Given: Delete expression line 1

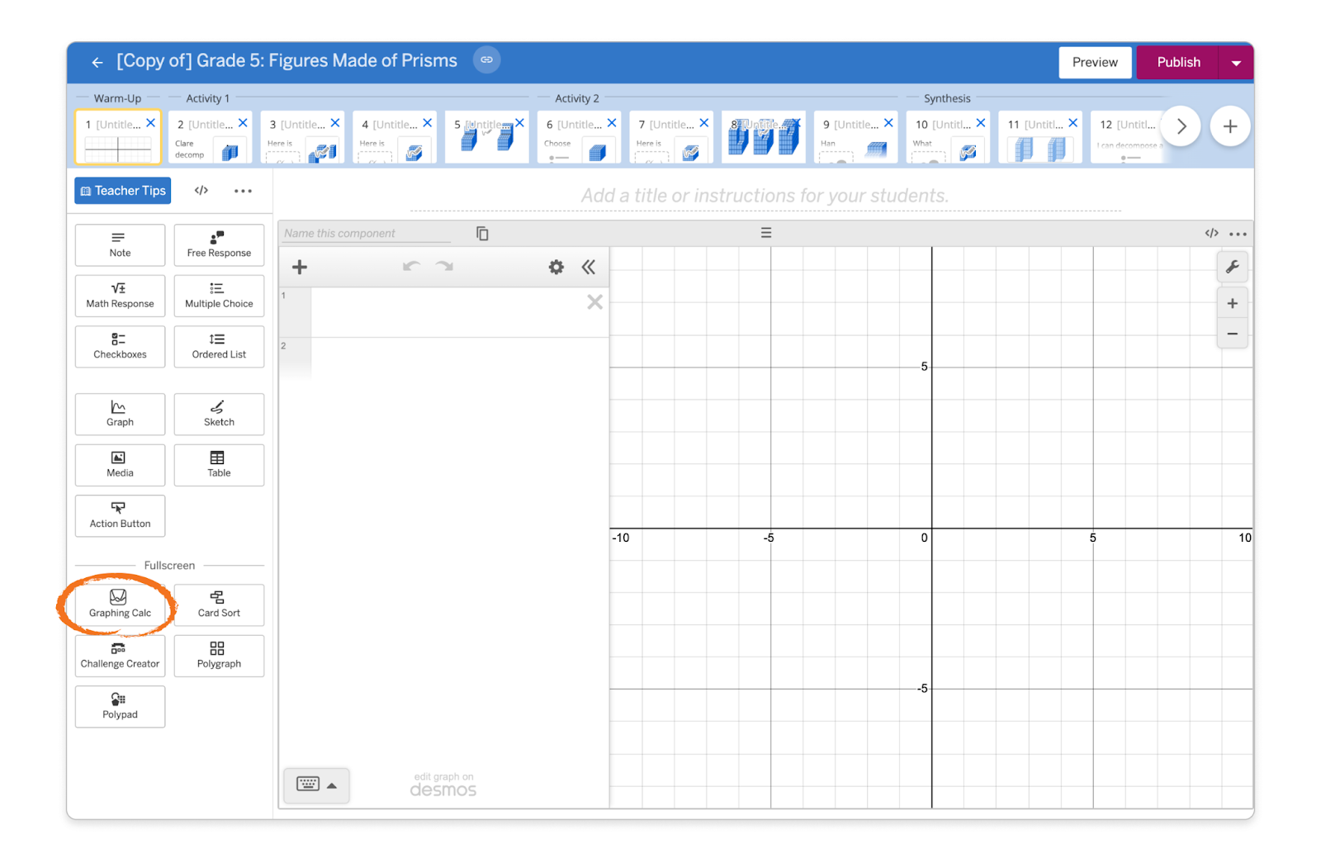Looking at the screenshot, I should pos(594,302).
